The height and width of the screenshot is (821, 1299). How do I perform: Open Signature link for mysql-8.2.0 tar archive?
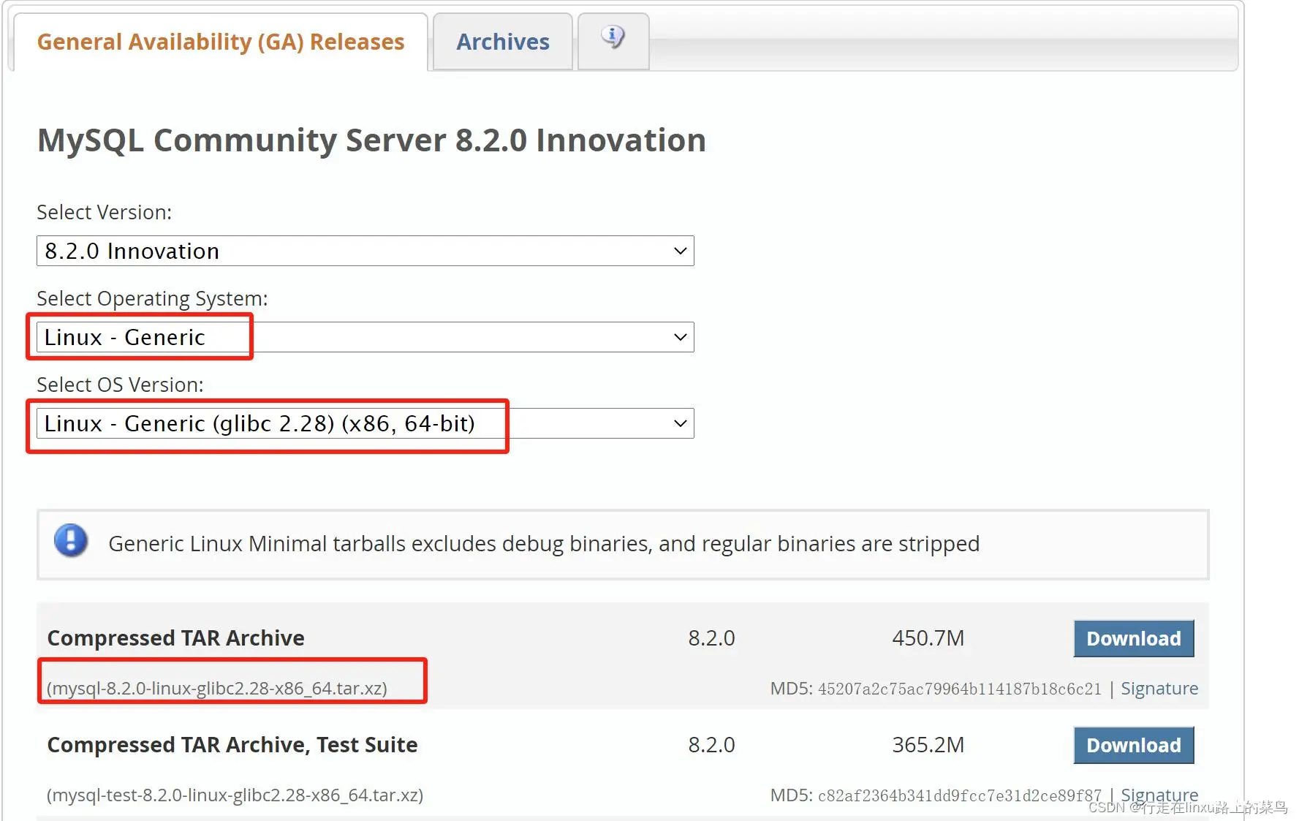[1159, 689]
